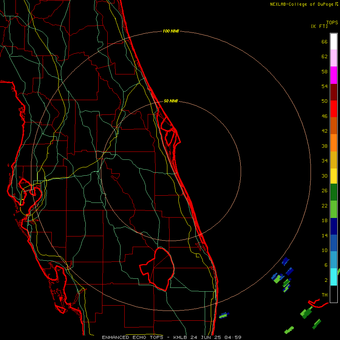Image resolution: width=340 pixels, height=340 pixels.
Task: Click the 'TOPS' legend title
Action: point(332,23)
